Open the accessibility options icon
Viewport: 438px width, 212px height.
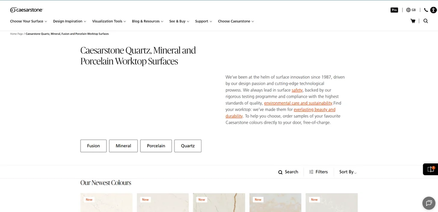(433, 10)
